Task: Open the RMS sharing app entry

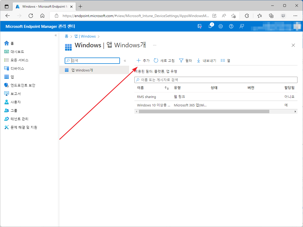Action: coord(147,97)
